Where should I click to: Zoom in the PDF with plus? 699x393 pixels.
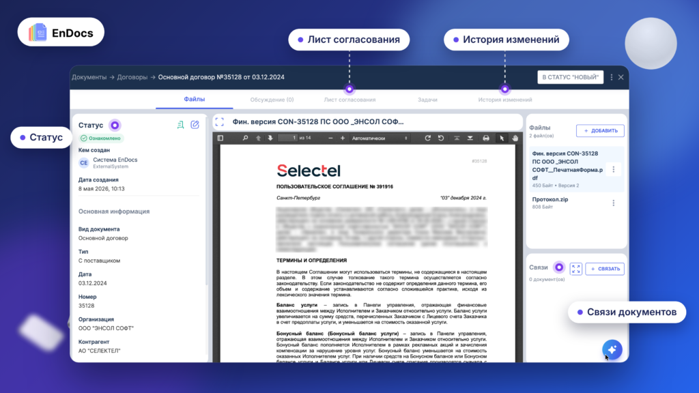(x=343, y=138)
